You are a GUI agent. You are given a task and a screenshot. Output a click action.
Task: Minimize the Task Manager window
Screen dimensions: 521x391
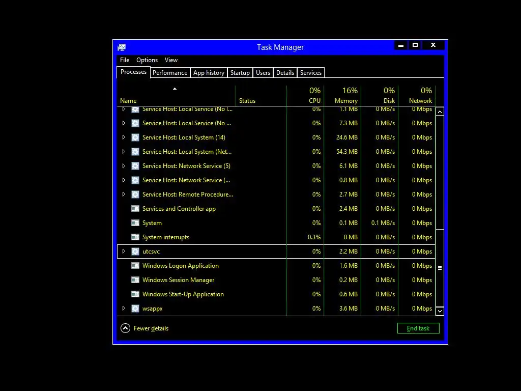click(401, 45)
